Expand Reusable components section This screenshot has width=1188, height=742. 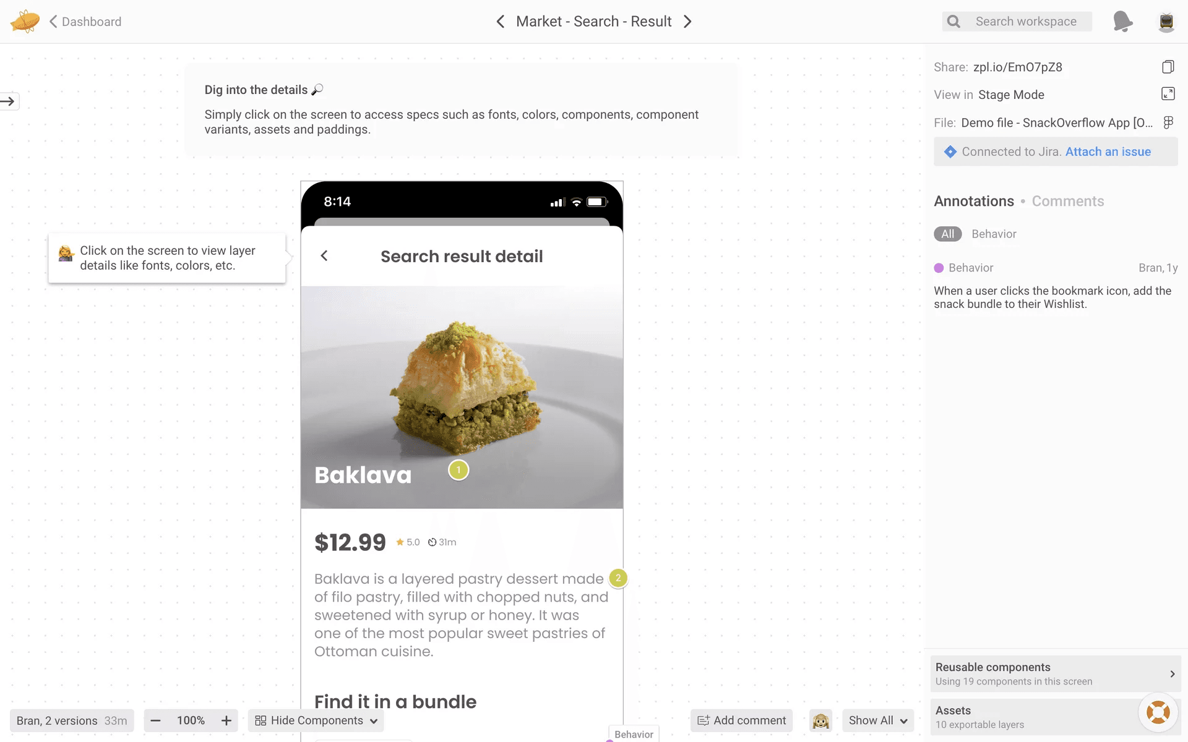(1056, 673)
